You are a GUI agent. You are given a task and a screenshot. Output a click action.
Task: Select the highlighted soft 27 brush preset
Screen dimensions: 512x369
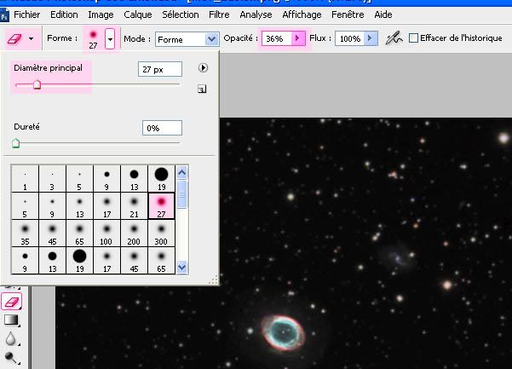coord(161,205)
